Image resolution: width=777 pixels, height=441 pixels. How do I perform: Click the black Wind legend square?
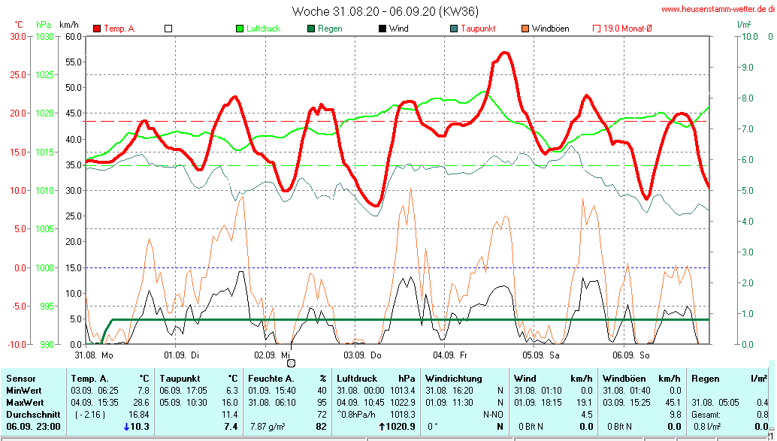click(382, 29)
